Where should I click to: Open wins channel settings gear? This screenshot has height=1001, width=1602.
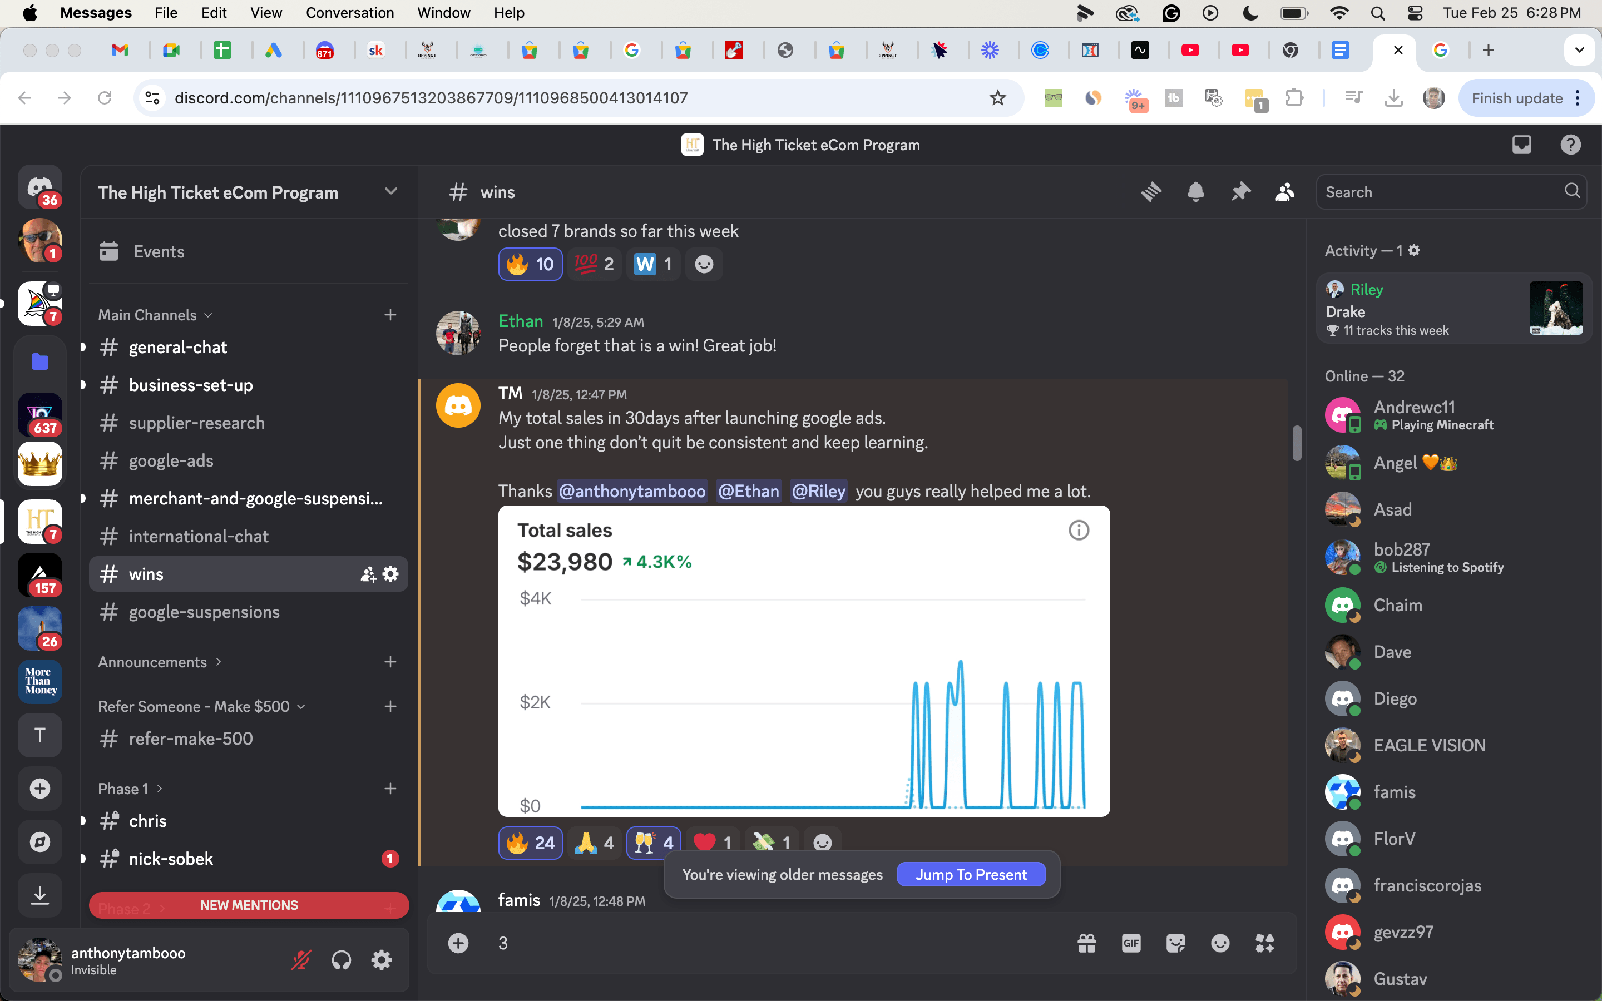[391, 574]
